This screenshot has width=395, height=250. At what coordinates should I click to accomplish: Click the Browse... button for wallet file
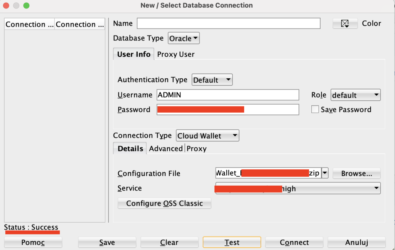coord(356,174)
